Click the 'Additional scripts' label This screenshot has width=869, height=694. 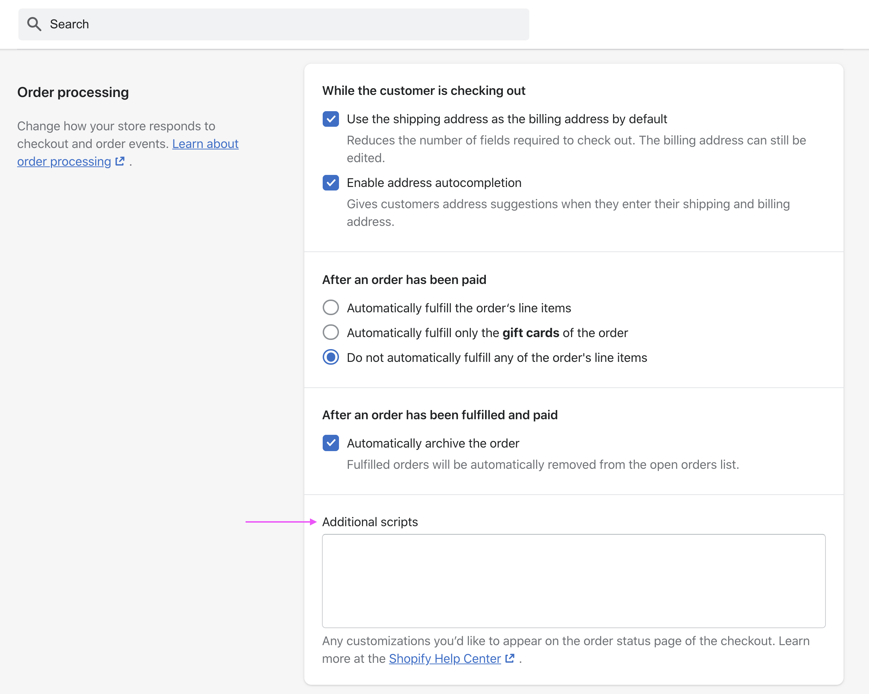(370, 522)
